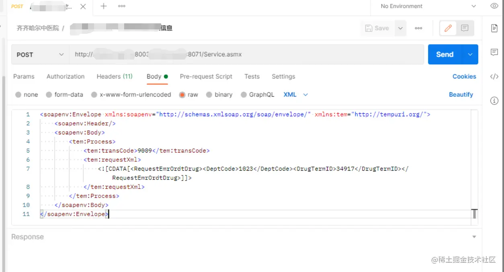Open the Headers (11) tab
Image resolution: width=504 pixels, height=272 pixels.
(x=115, y=76)
